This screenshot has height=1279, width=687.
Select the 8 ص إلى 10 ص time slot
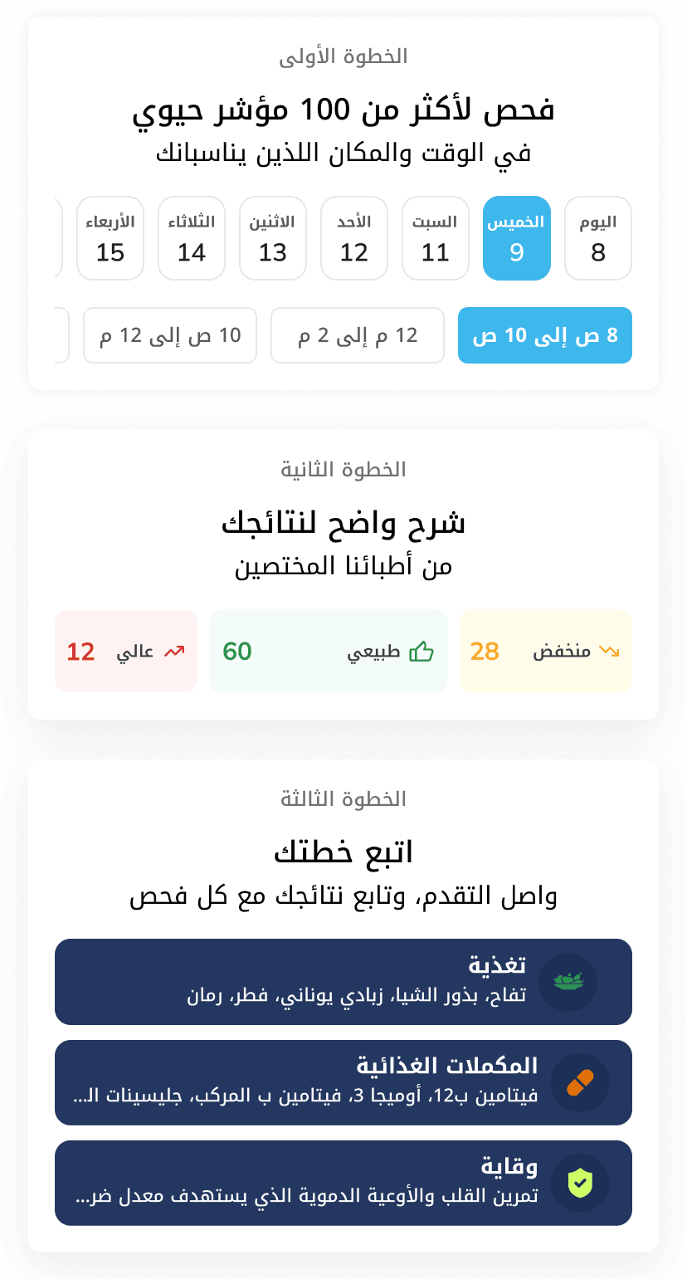pos(545,335)
